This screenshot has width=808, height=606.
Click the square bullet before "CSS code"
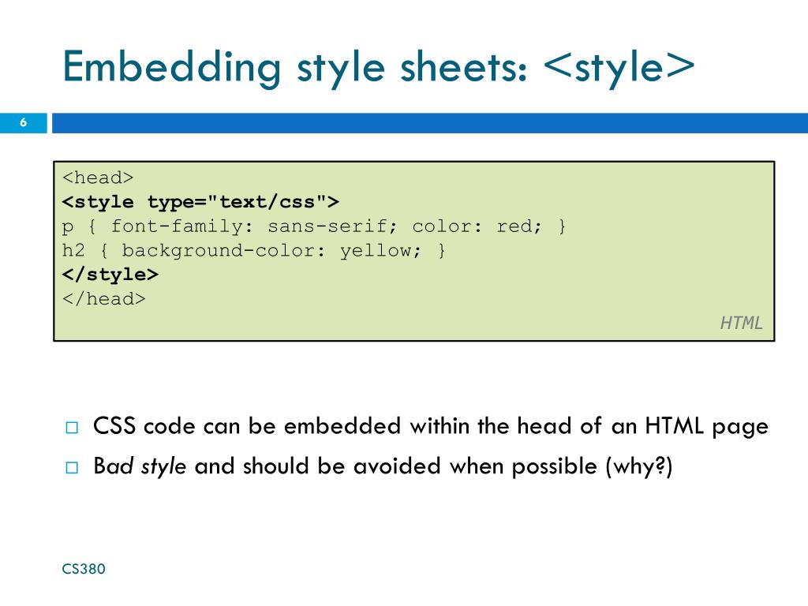(72, 428)
